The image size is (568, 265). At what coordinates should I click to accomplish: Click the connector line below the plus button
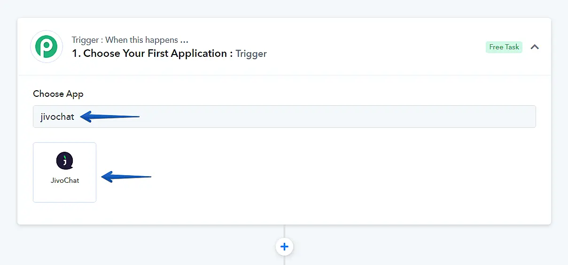coord(284,260)
